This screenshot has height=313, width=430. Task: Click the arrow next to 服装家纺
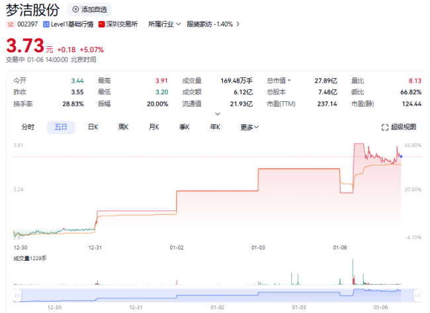(x=237, y=24)
